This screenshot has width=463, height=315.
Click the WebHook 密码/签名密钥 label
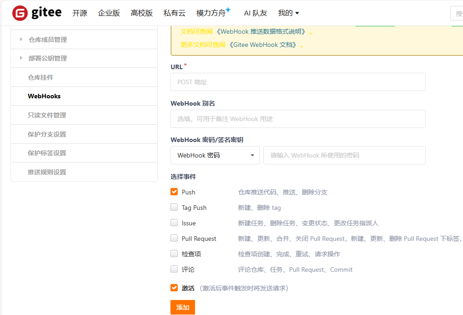pos(207,140)
